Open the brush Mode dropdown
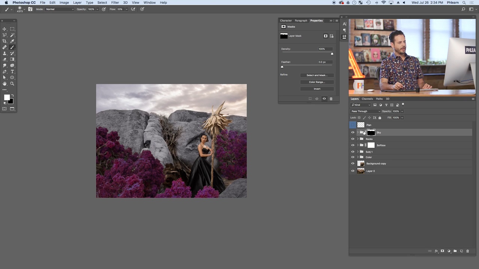 [x=60, y=9]
